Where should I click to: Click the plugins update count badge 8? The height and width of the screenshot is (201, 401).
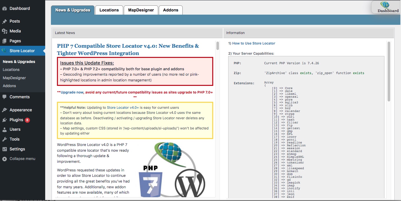(x=27, y=120)
